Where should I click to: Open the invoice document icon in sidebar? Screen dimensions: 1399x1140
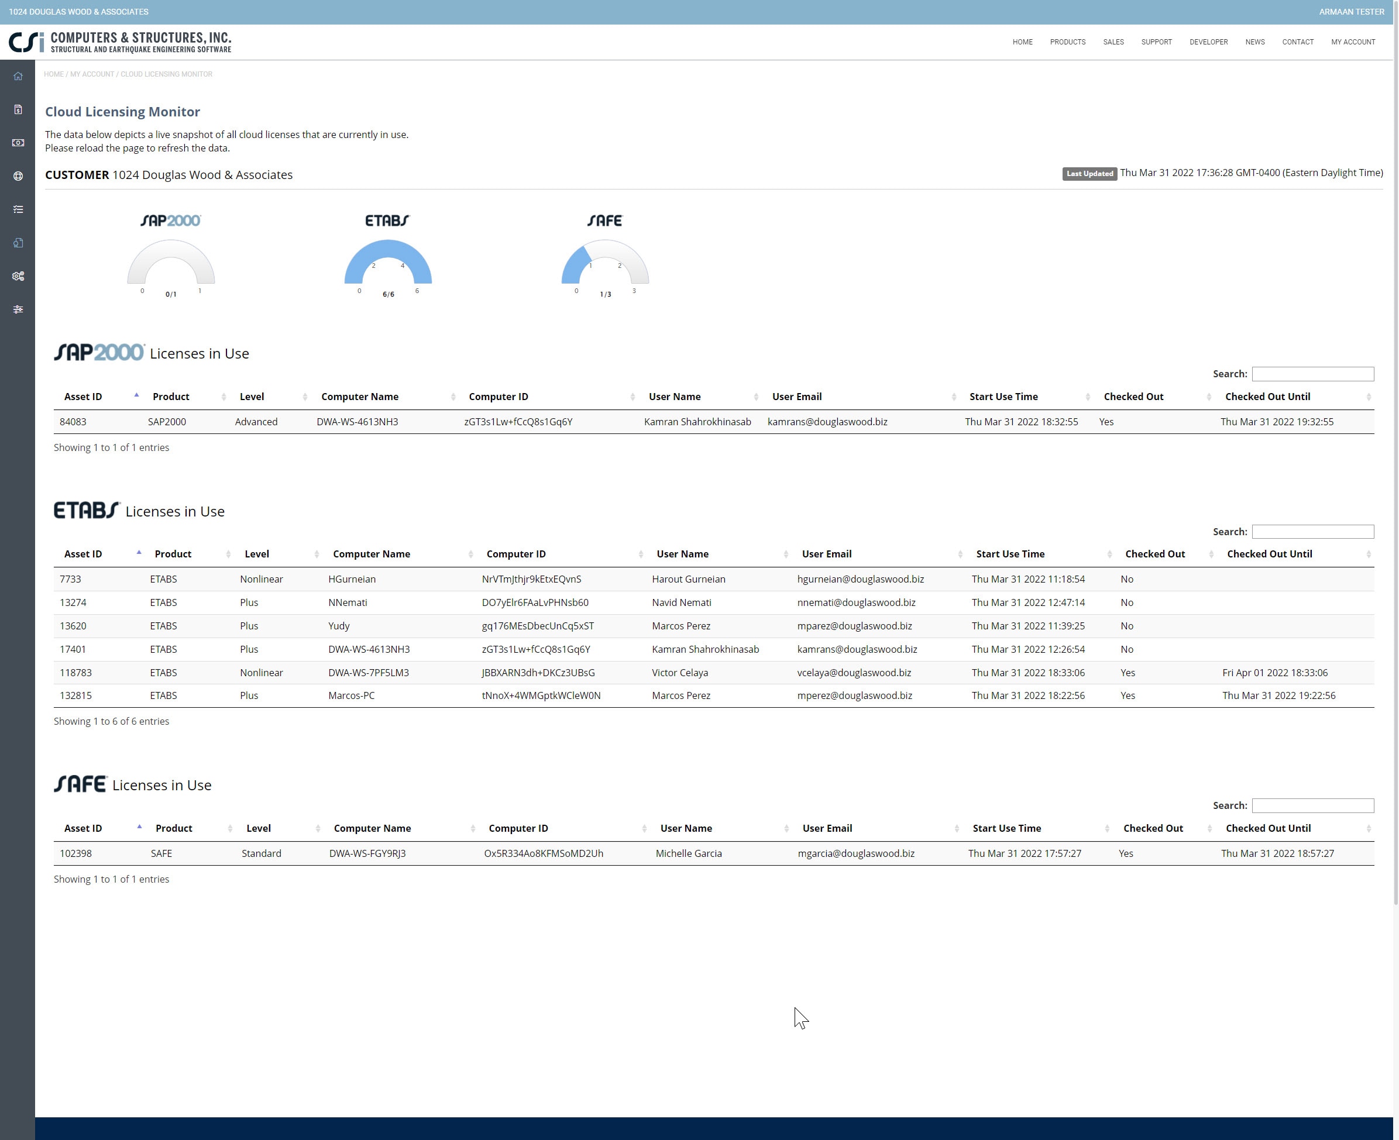coord(18,109)
